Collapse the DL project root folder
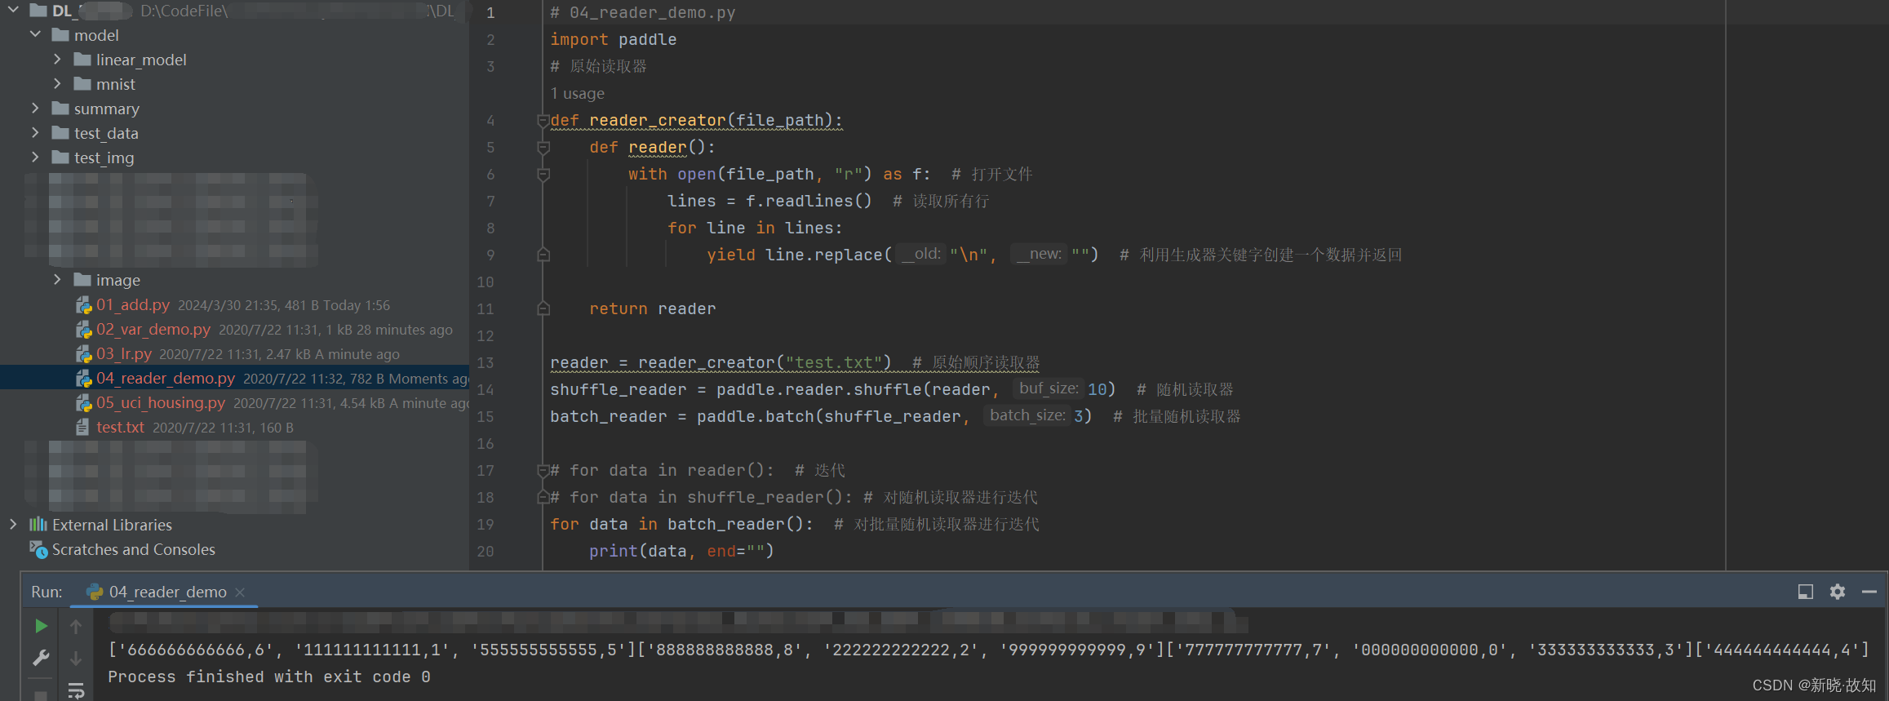 tap(13, 11)
